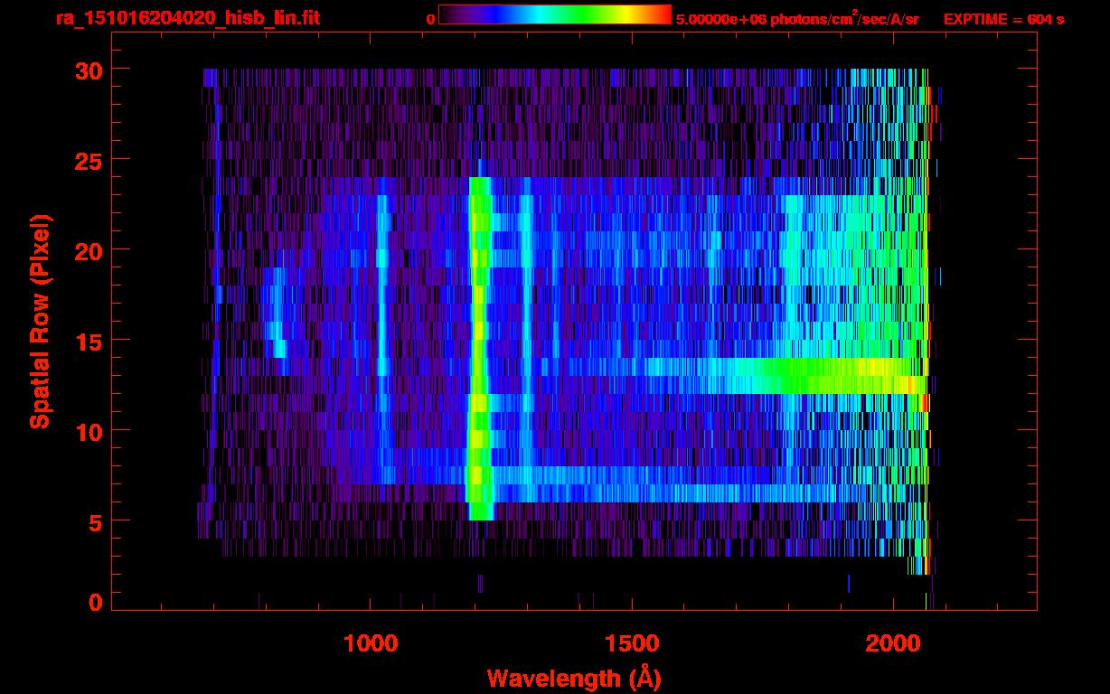Click the EXPTIME = 604 s text
Screen dimensions: 1110x694
(x=1003, y=19)
